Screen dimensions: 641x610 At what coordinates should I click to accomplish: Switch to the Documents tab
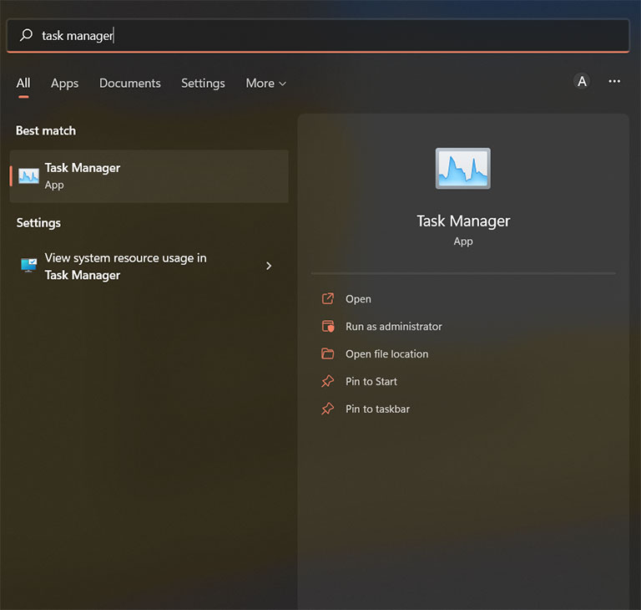[x=130, y=83]
